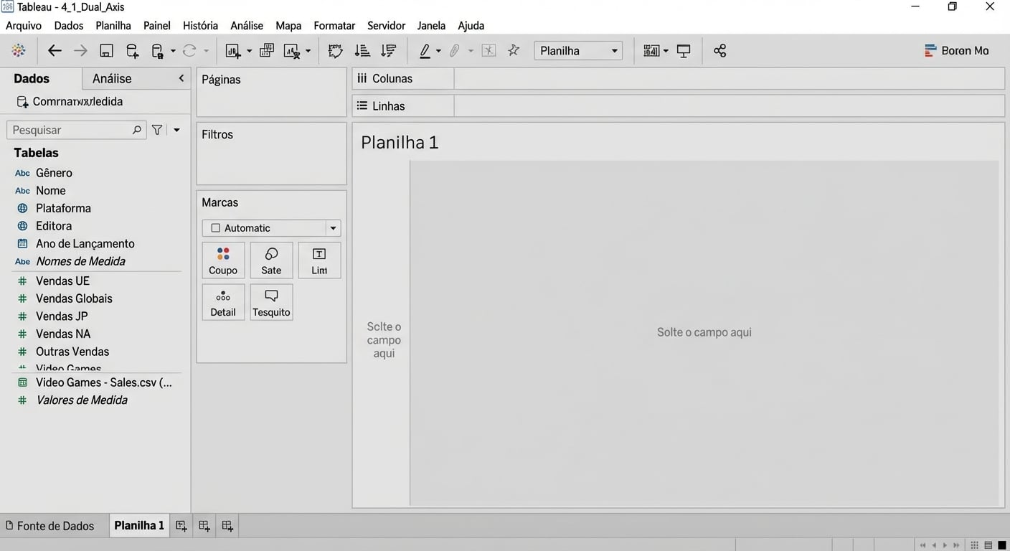Swap rows and columns with toolbar icon
Image resolution: width=1010 pixels, height=551 pixels.
(x=335, y=50)
